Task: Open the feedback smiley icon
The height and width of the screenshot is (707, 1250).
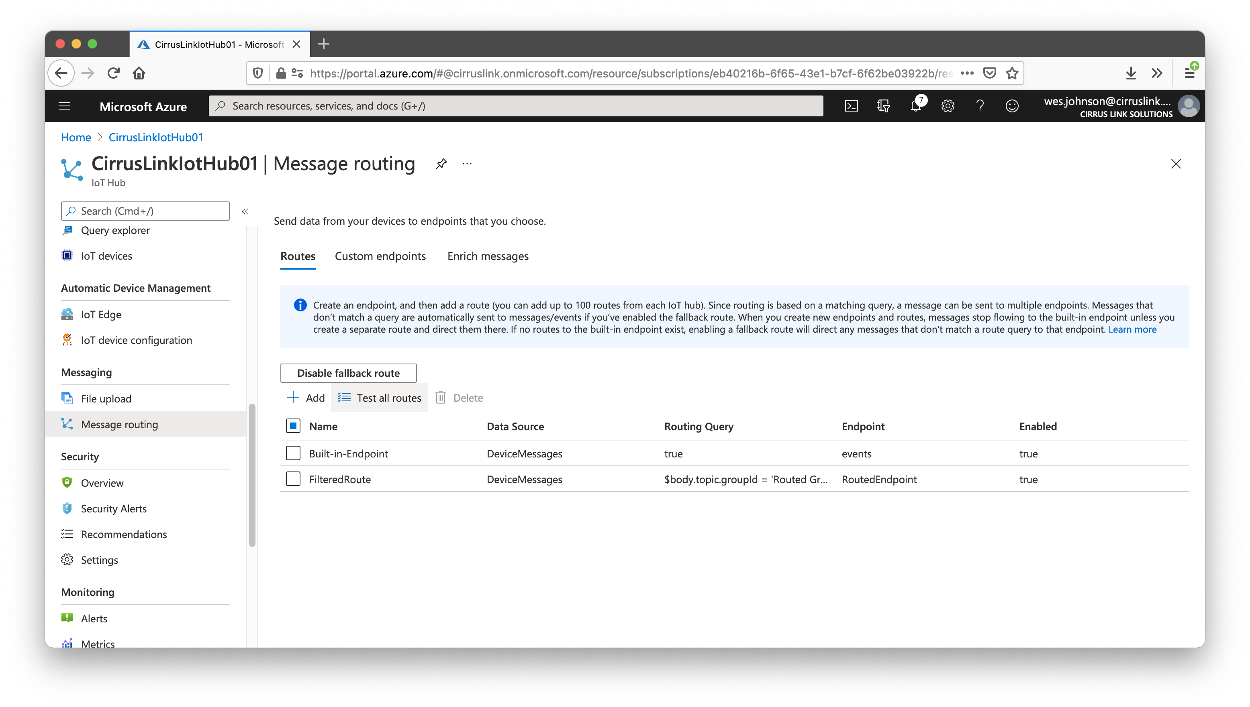Action: 1012,106
